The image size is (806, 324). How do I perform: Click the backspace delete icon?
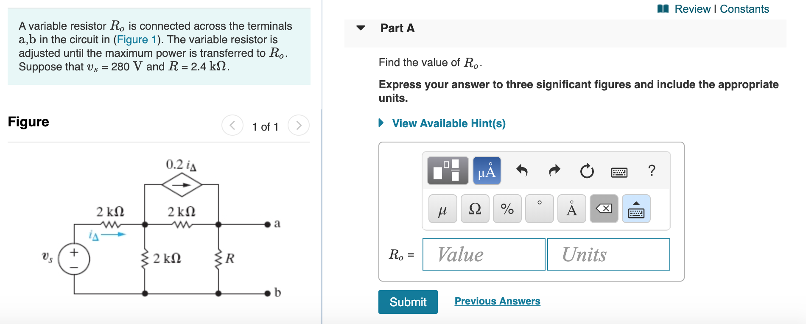pyautogui.click(x=604, y=209)
